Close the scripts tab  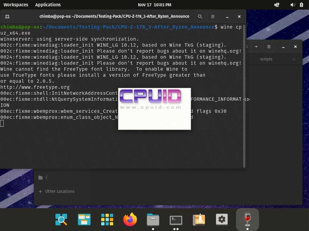tap(294, 59)
